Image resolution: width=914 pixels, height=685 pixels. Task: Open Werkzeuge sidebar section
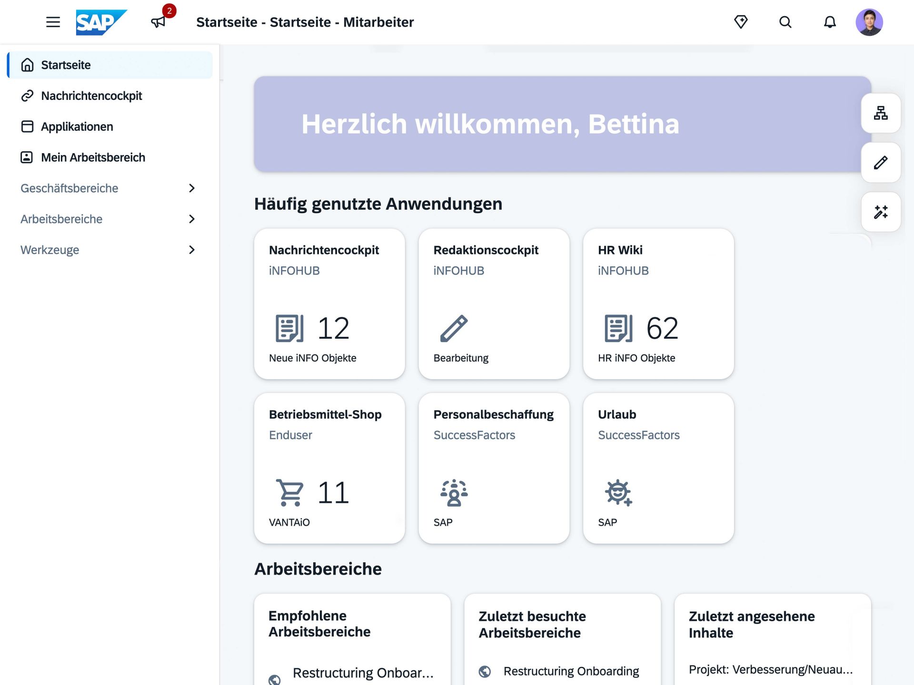(110, 250)
